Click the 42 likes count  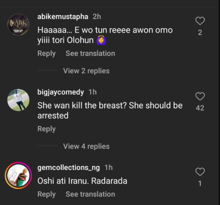pyautogui.click(x=200, y=108)
